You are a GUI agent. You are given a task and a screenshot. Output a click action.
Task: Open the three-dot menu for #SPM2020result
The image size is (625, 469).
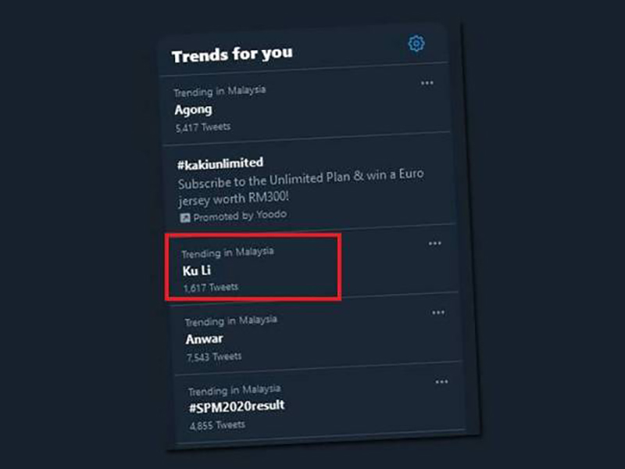click(441, 381)
